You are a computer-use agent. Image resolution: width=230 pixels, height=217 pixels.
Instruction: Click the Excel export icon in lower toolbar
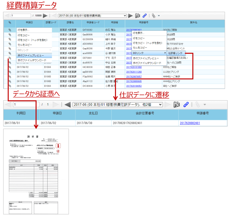(x=177, y=104)
